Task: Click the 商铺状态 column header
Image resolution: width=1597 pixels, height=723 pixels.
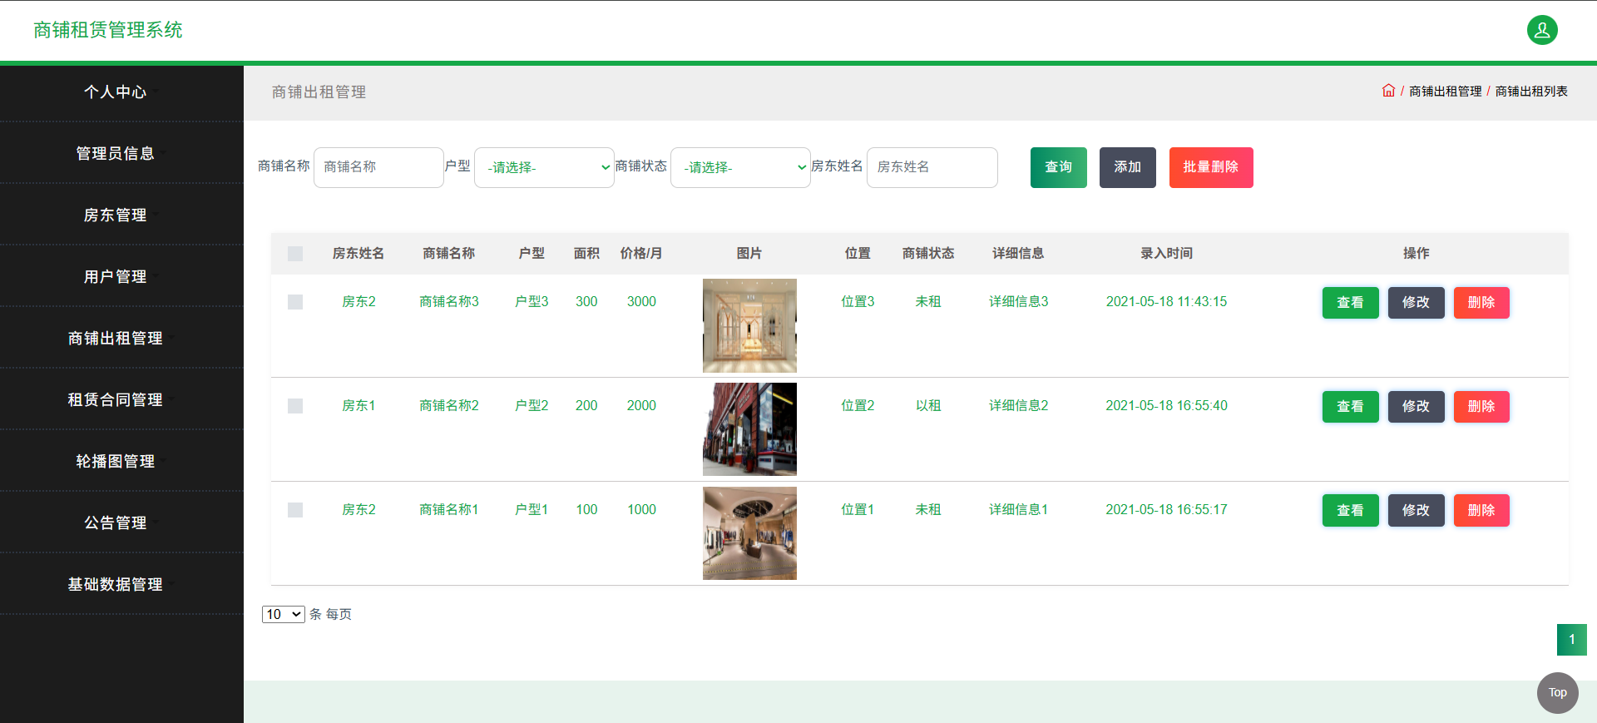Action: pyautogui.click(x=928, y=253)
